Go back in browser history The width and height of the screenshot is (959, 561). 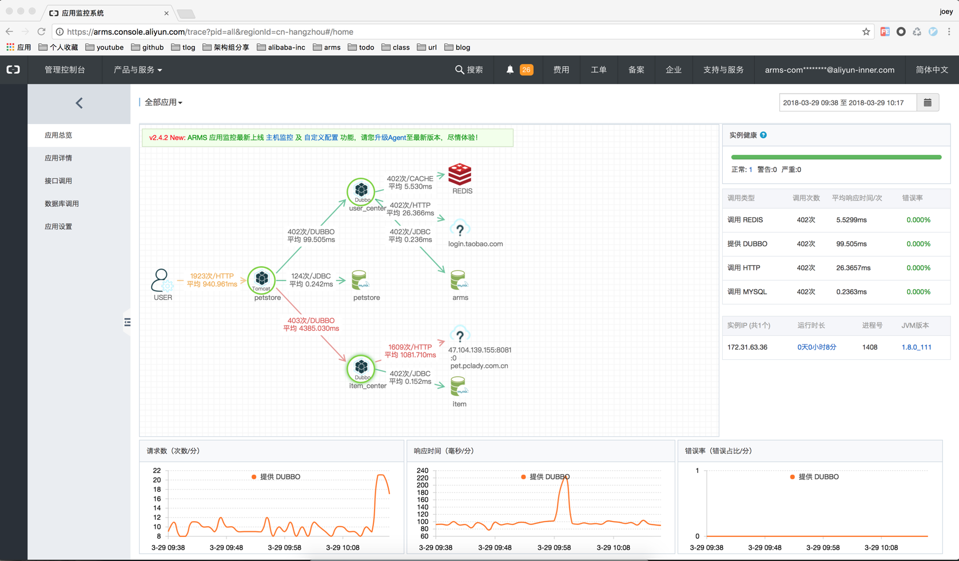[9, 32]
